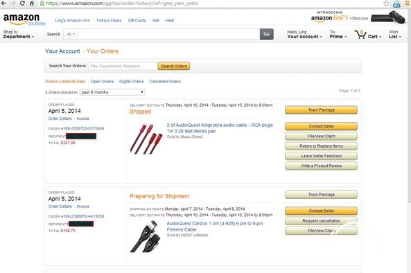Click Request cancellation for Firewire order
This screenshot has width=411, height=273.
321,221
